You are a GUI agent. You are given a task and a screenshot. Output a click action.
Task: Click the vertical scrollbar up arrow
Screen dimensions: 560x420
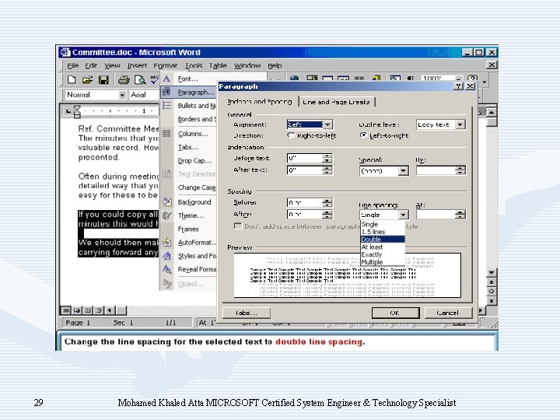[492, 112]
